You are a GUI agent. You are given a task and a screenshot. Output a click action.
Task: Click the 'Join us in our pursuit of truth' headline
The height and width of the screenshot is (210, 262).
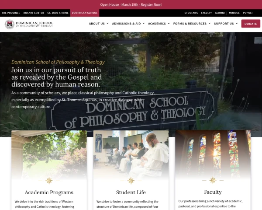56,77
